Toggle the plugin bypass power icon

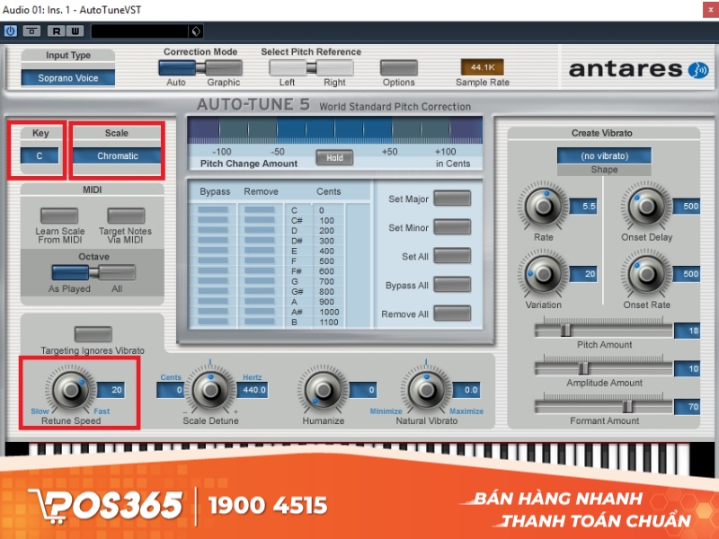point(9,30)
